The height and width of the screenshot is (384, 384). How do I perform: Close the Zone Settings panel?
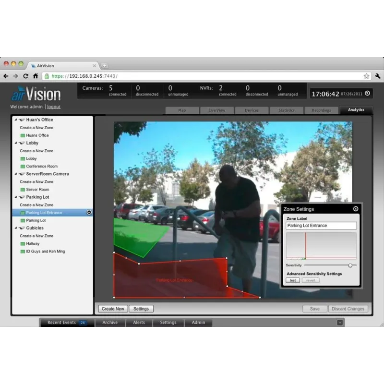[x=356, y=209]
